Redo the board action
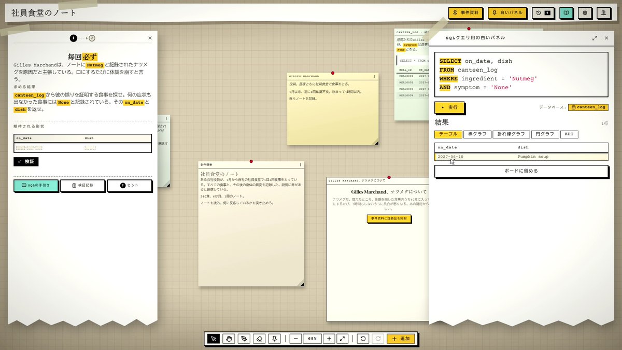This screenshot has width=622, height=350. pyautogui.click(x=378, y=339)
